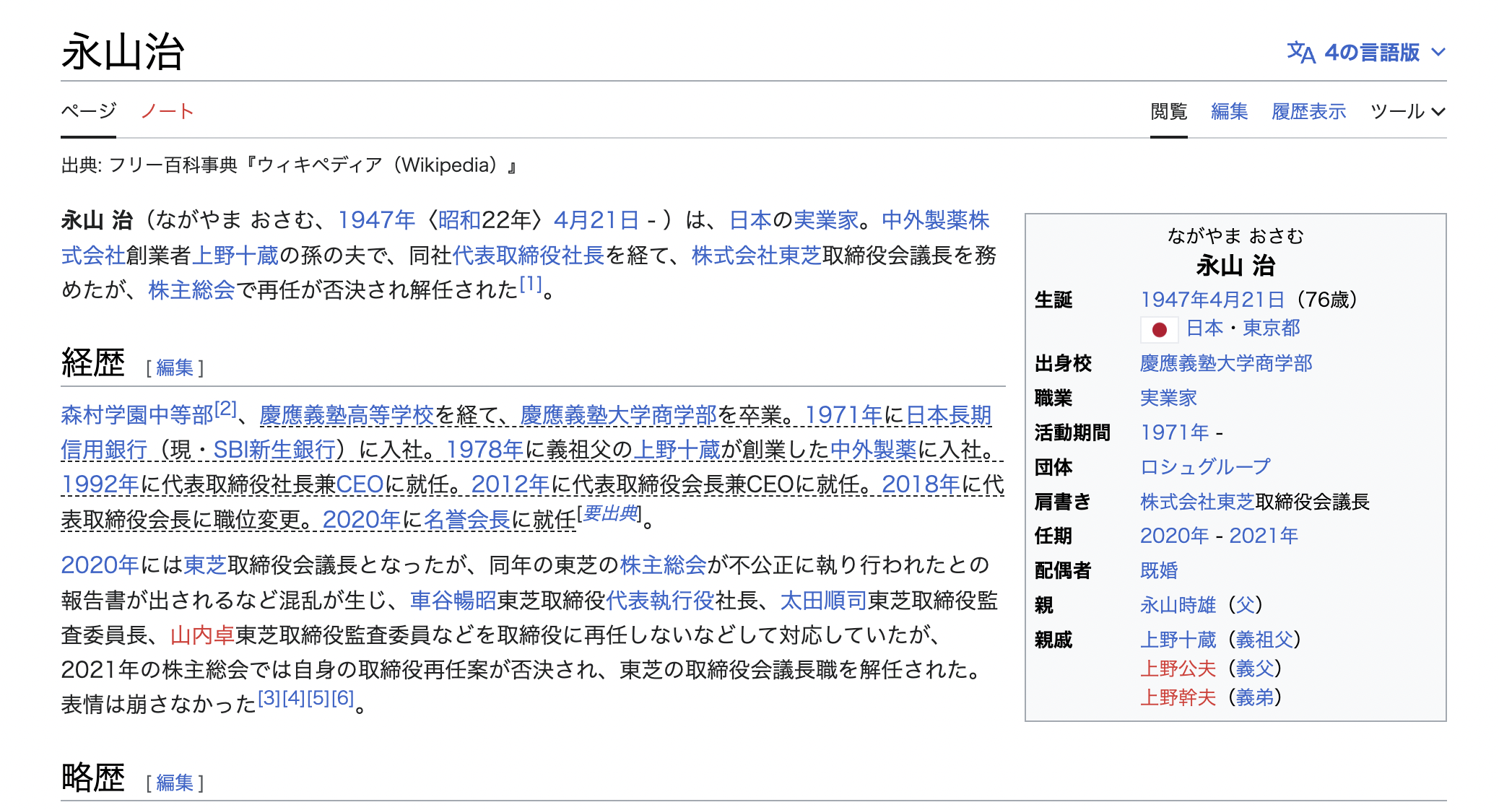Viewport: 1499px width, 810px height.
Task: Open the red 山内卓 link
Action: point(202,635)
